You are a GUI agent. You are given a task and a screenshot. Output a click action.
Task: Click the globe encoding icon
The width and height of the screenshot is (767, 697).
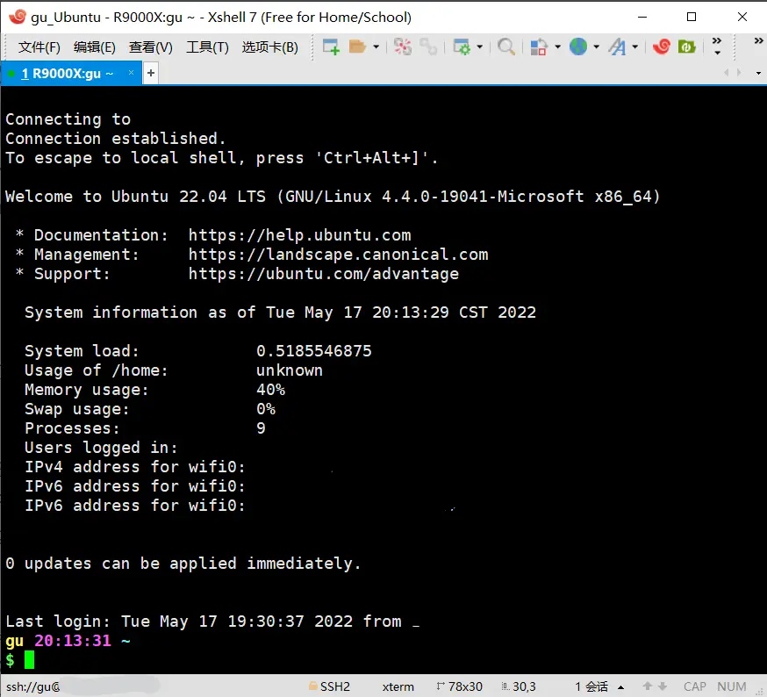[577, 47]
